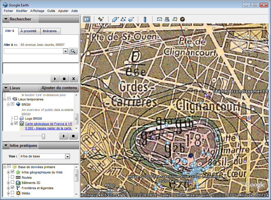The image size is (271, 200).
Task: Toggle the Base de données primaire checkbox
Action: 9,166
